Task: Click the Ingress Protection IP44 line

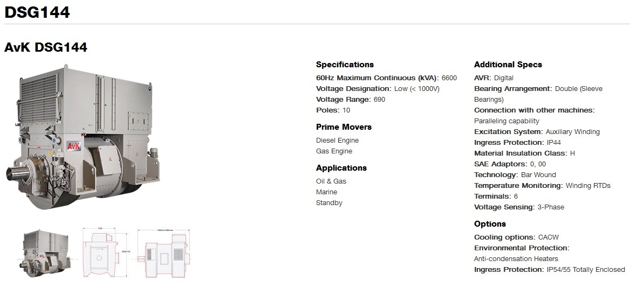Action: 516,143
